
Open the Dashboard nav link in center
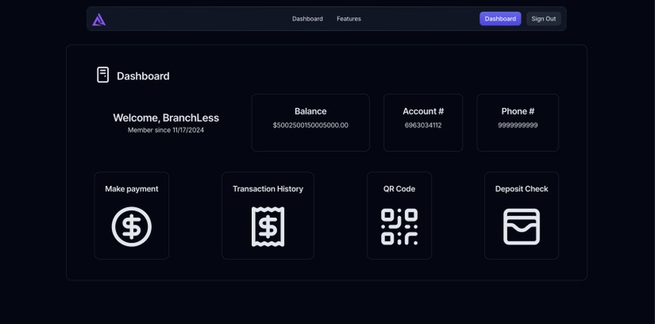point(307,19)
